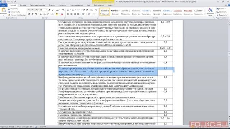Toggle strikethrough formatting
The image size is (230, 129).
tap(41, 14)
